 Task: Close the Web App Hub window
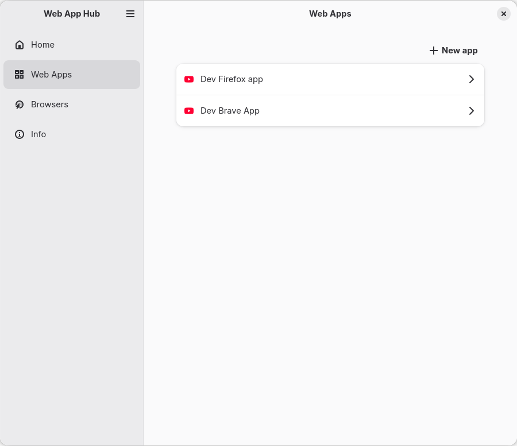click(x=503, y=14)
